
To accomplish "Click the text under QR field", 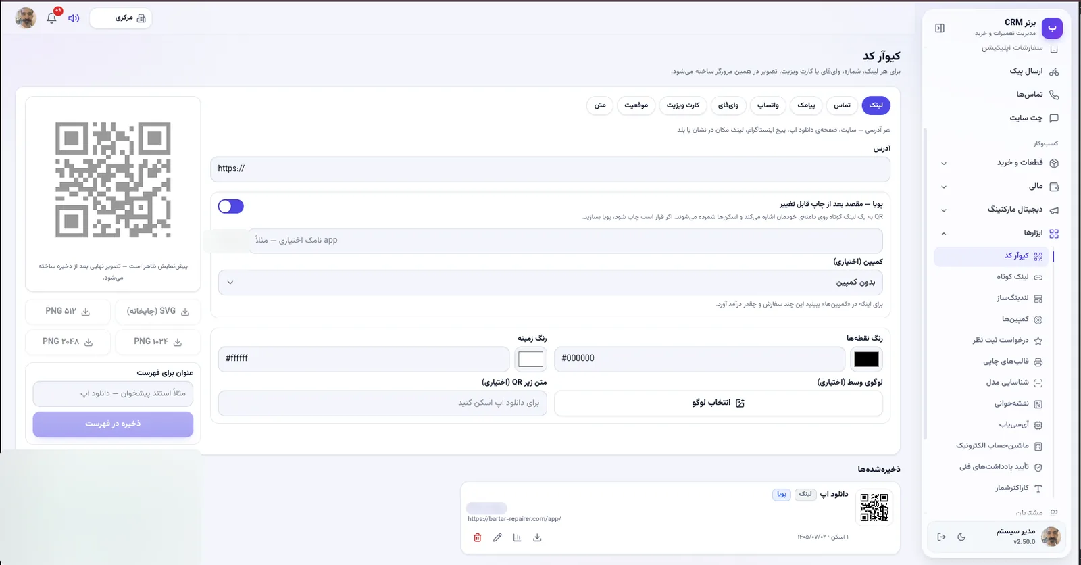I will [382, 403].
